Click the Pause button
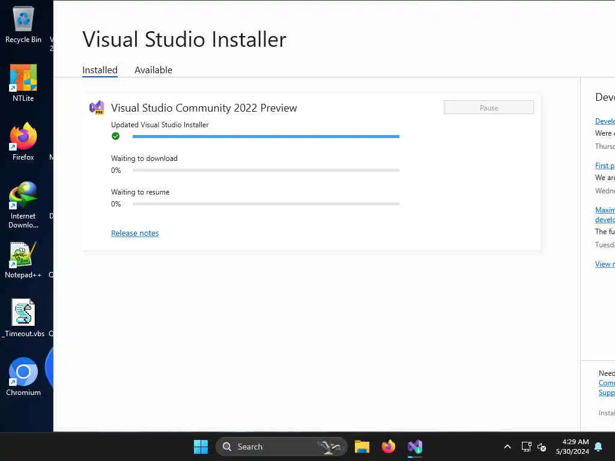 click(489, 107)
